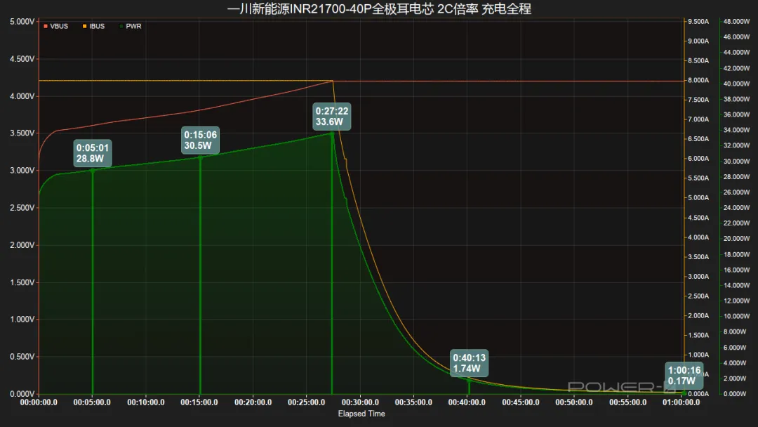Click the chart title mentioning INR21700-40P
Image resolution: width=758 pixels, height=427 pixels.
tap(379, 8)
